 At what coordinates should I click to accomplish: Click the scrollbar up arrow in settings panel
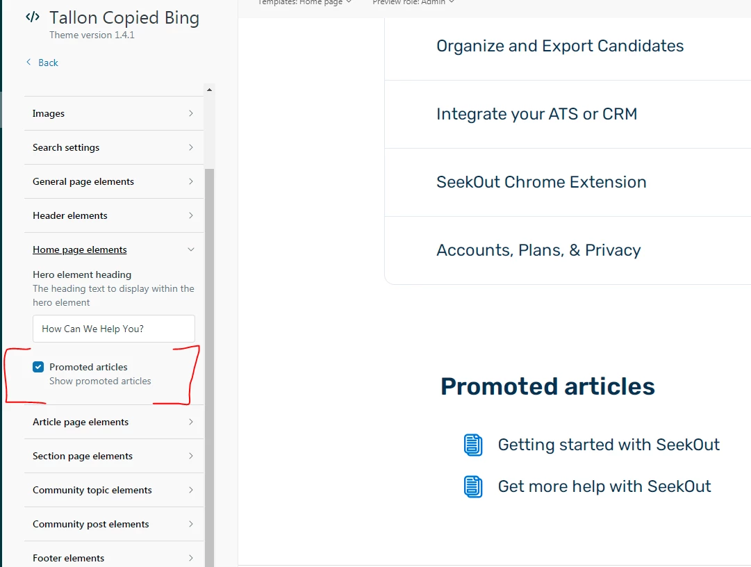209,90
